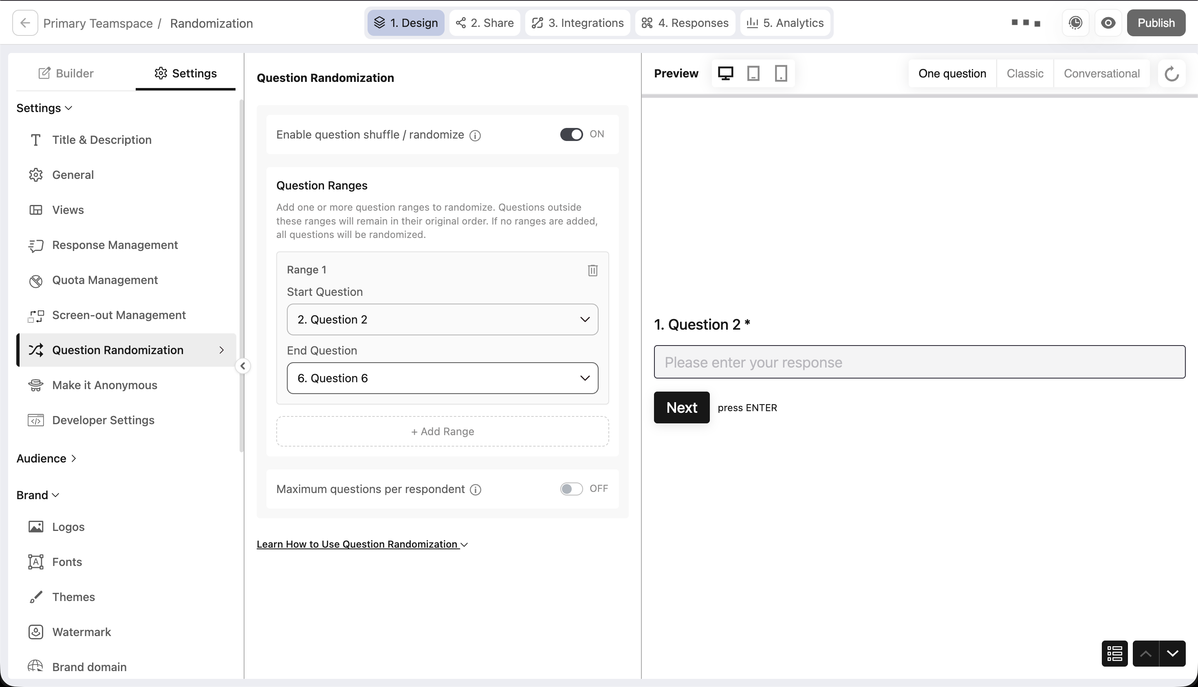This screenshot has width=1198, height=687.
Task: Select Classic preview mode
Action: click(1025, 74)
